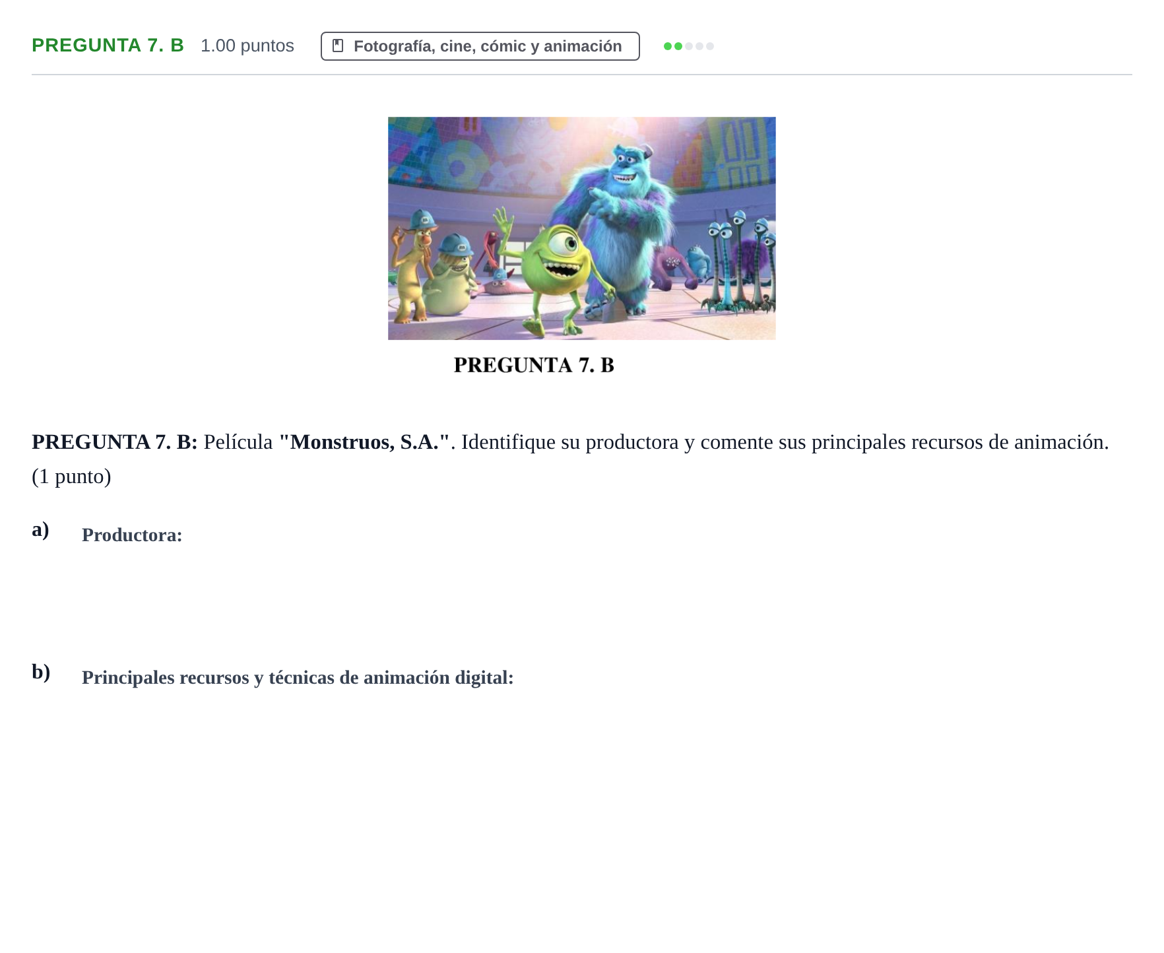
Task: Click the bookmark icon in the topic tag
Action: [338, 46]
